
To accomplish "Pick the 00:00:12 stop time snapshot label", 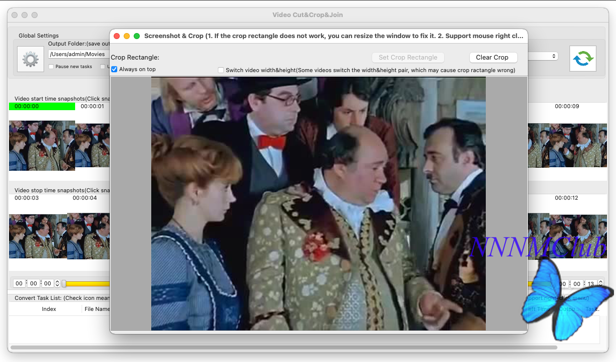I will click(x=566, y=198).
